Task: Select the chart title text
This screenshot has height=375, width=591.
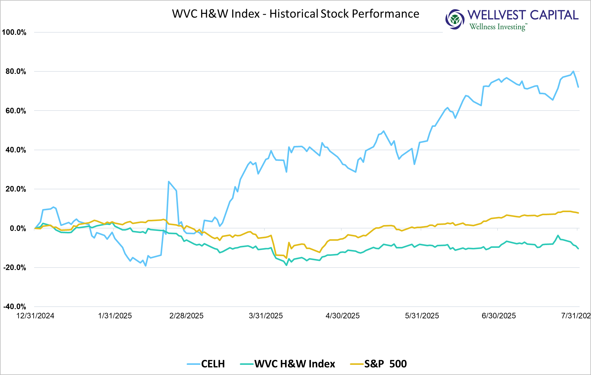Action: click(x=295, y=14)
